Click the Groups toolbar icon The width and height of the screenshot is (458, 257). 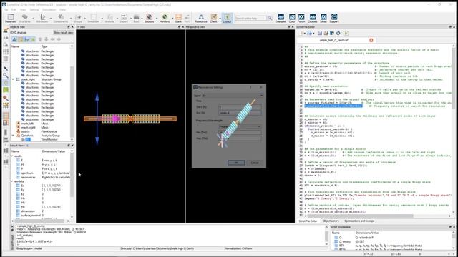point(78,18)
